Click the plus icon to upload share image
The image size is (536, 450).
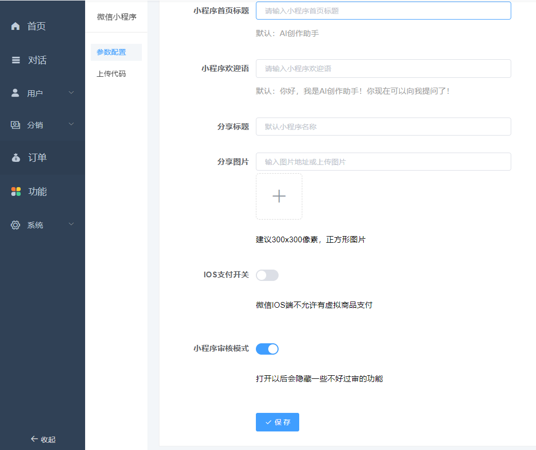point(279,196)
